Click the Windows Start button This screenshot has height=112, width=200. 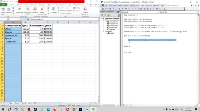point(3,109)
